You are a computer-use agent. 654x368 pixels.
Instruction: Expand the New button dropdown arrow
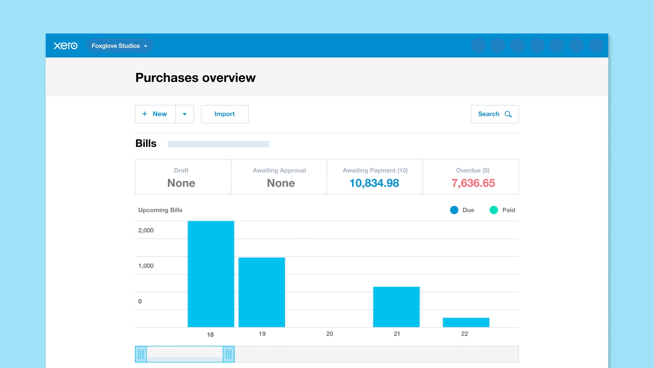click(185, 114)
